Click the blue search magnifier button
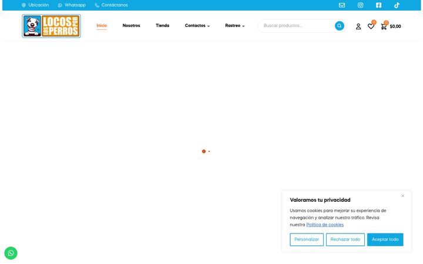The image size is (423, 264). (339, 26)
